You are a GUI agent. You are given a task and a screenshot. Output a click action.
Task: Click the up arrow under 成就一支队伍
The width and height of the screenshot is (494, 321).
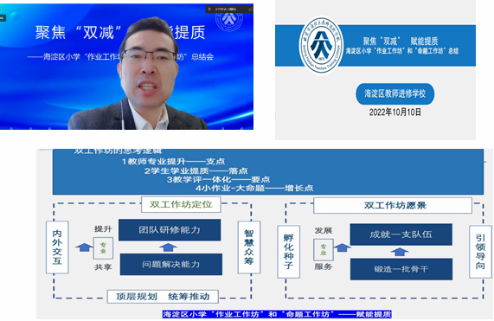pos(400,252)
